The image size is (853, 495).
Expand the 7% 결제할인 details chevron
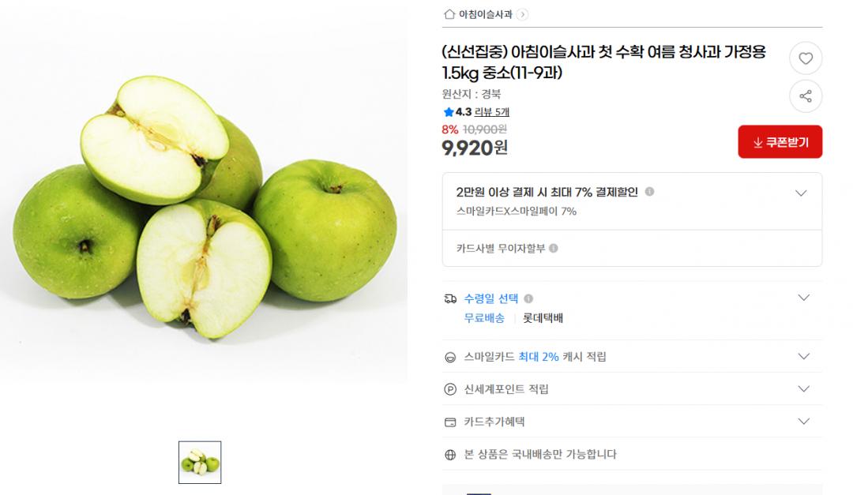click(801, 193)
